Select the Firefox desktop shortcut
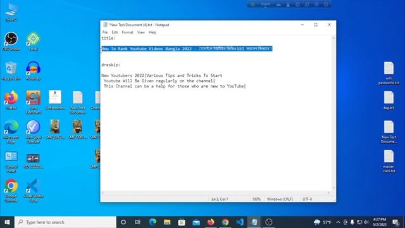The width and height of the screenshot is (405, 228). tap(11, 100)
